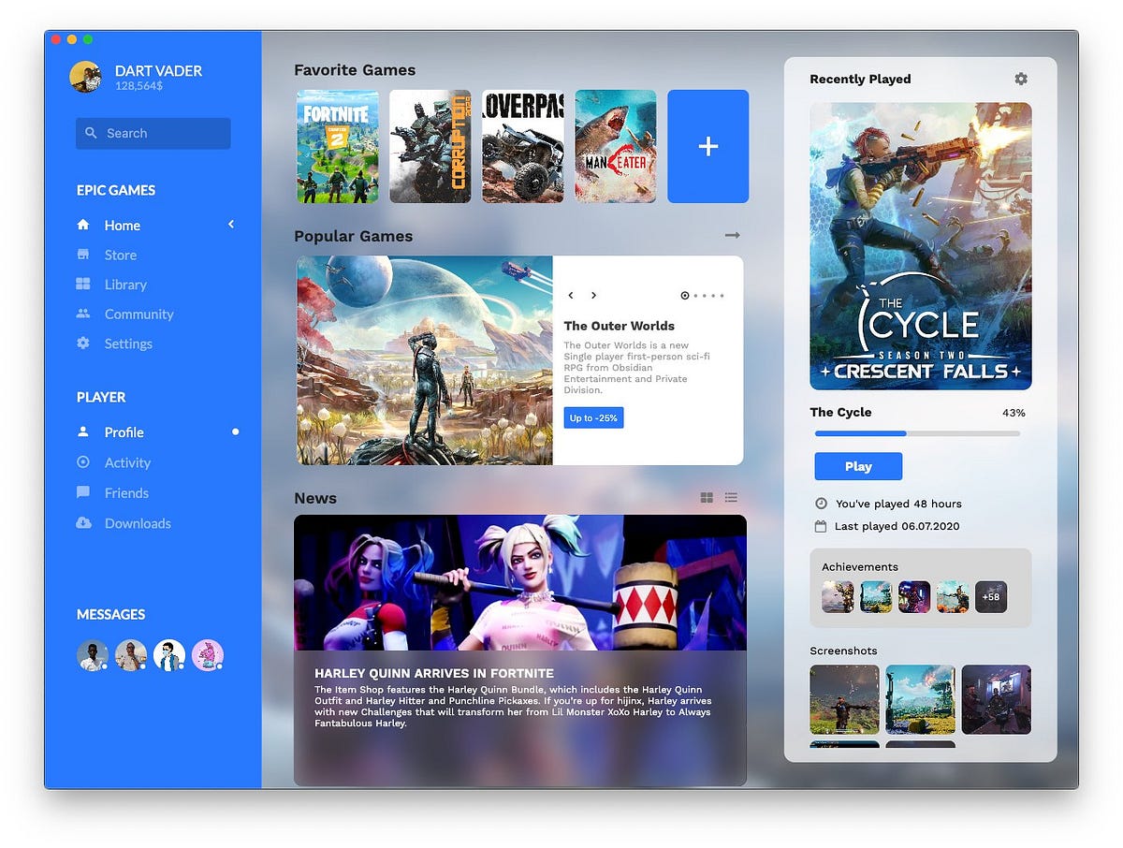Click the Up to -25% discount button

point(592,417)
